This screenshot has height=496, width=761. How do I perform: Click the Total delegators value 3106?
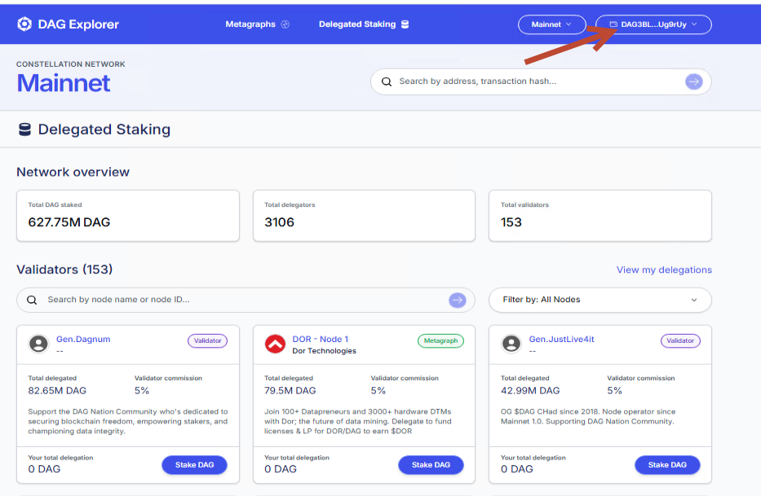(279, 222)
